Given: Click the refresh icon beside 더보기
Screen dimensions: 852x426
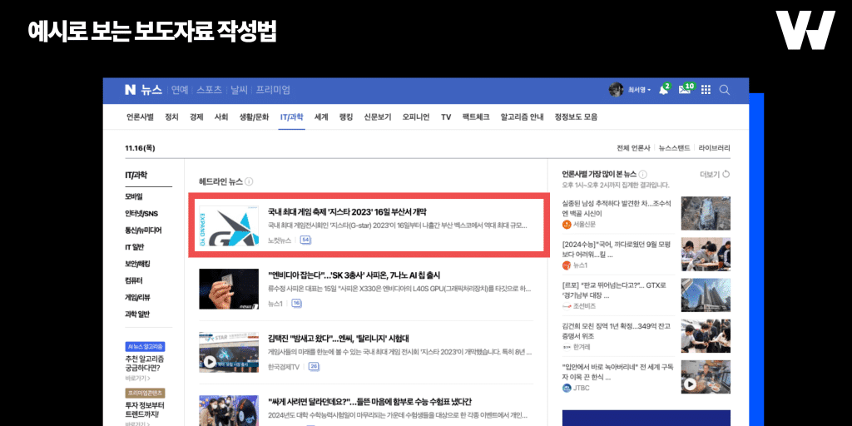Looking at the screenshot, I should coord(726,175).
